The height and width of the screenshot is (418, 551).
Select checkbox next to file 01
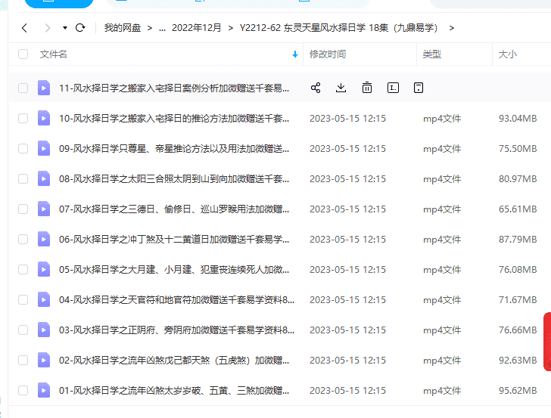click(x=23, y=390)
